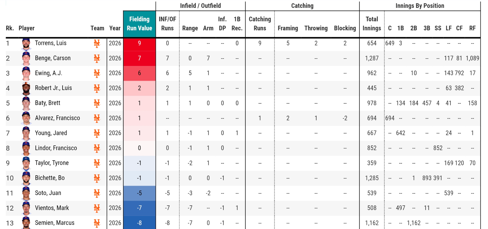The width and height of the screenshot is (488, 229).
Task: Sort by the Player column header
Action: 27,28
